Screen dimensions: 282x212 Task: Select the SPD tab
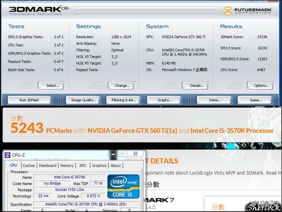(x=83, y=165)
